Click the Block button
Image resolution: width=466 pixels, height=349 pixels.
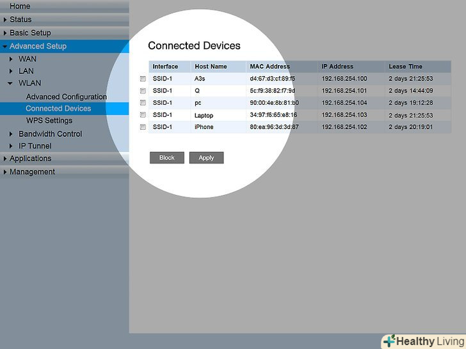[x=166, y=158]
